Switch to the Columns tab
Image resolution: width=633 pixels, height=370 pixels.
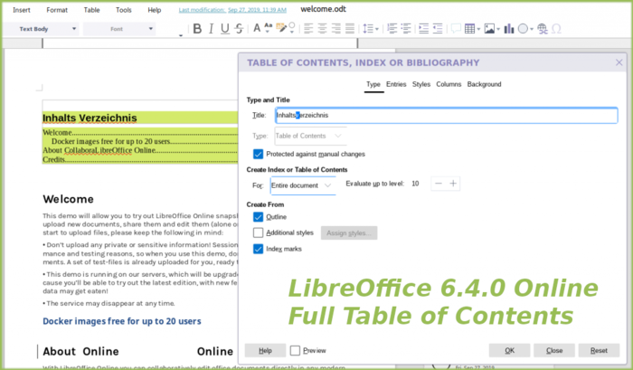(x=449, y=84)
